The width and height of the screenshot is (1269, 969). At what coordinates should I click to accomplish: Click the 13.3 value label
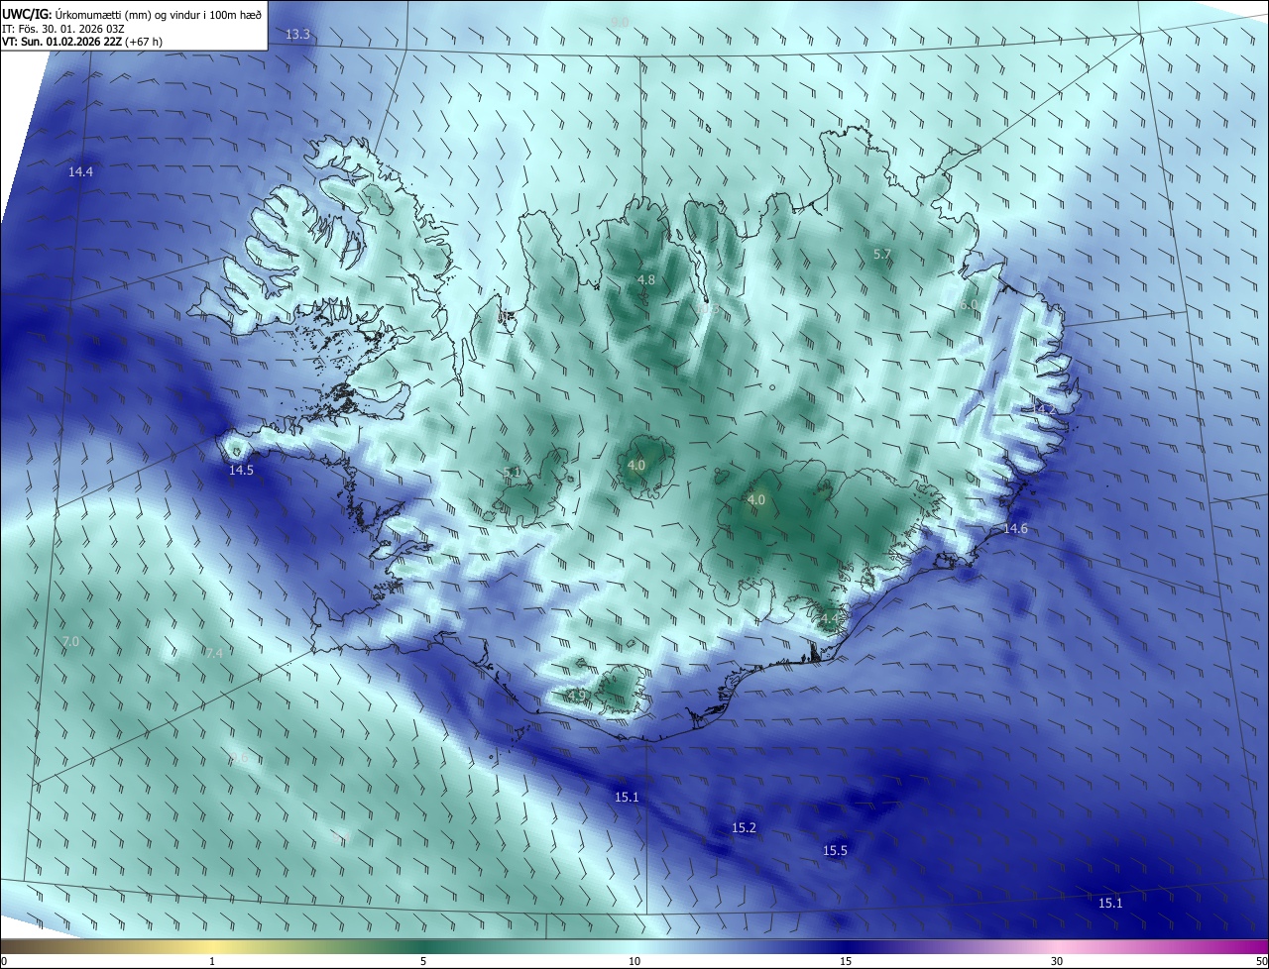pyautogui.click(x=298, y=35)
